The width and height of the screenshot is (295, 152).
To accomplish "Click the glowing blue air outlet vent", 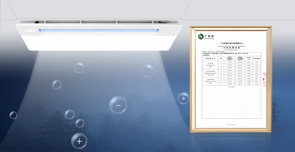I will click(x=98, y=31).
